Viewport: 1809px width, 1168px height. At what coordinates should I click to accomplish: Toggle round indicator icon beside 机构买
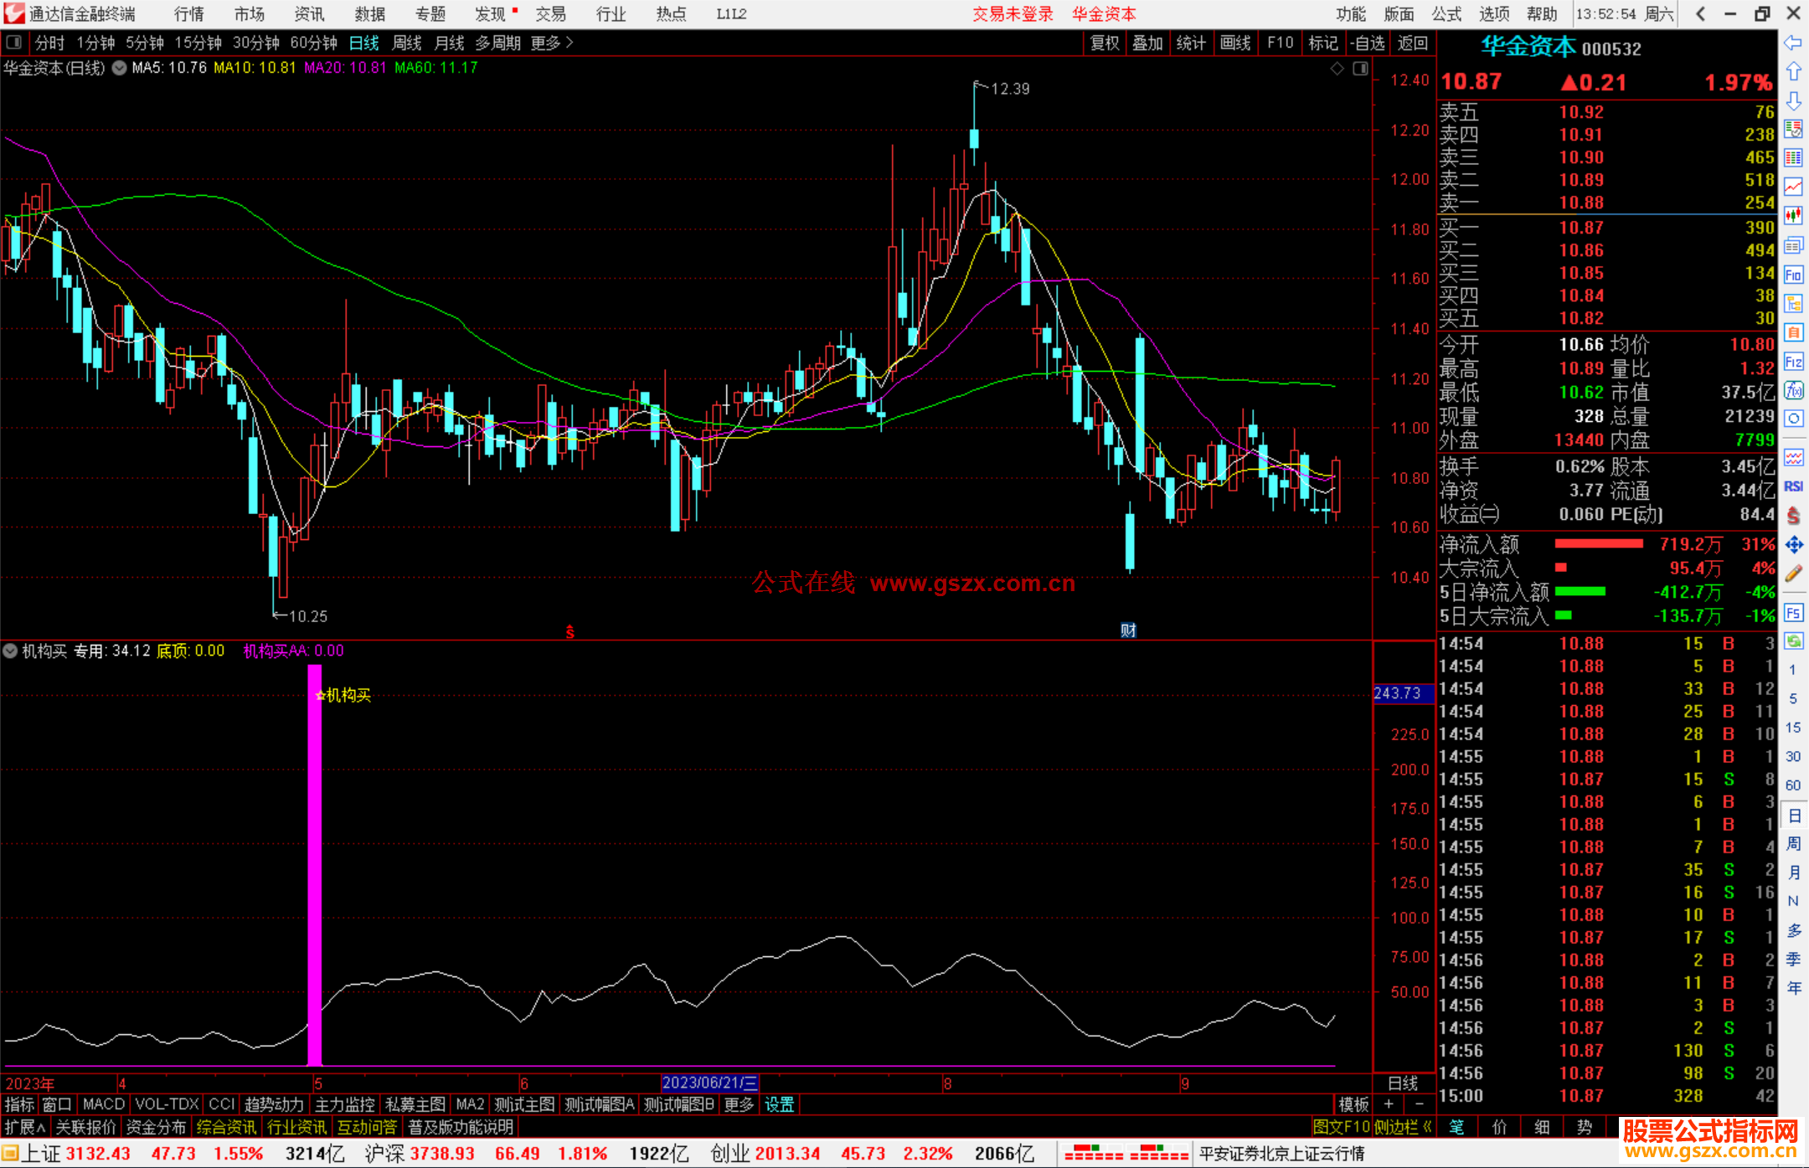10,651
